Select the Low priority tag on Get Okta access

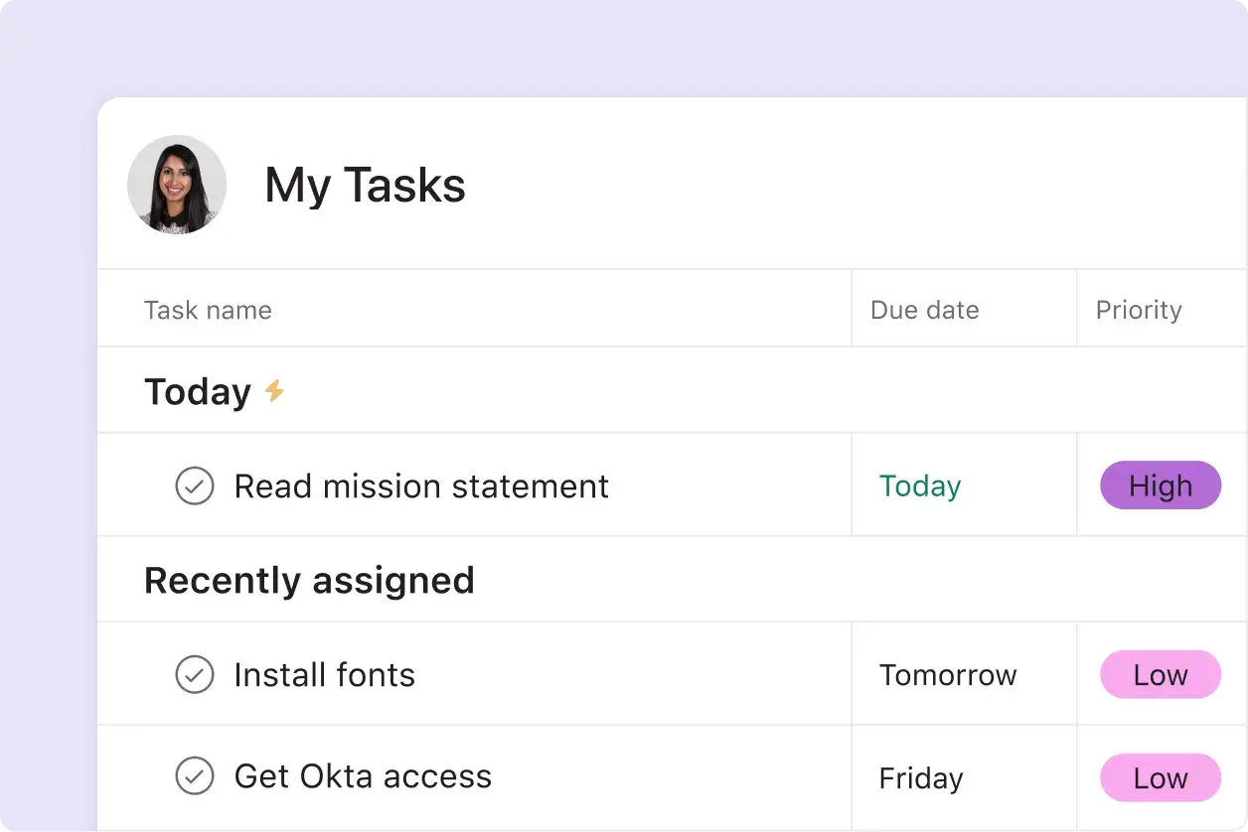(1160, 777)
